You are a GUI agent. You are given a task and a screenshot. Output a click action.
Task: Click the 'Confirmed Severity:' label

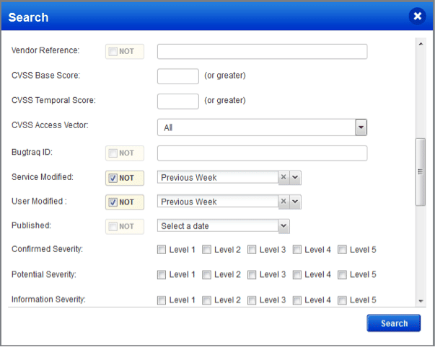click(47, 249)
